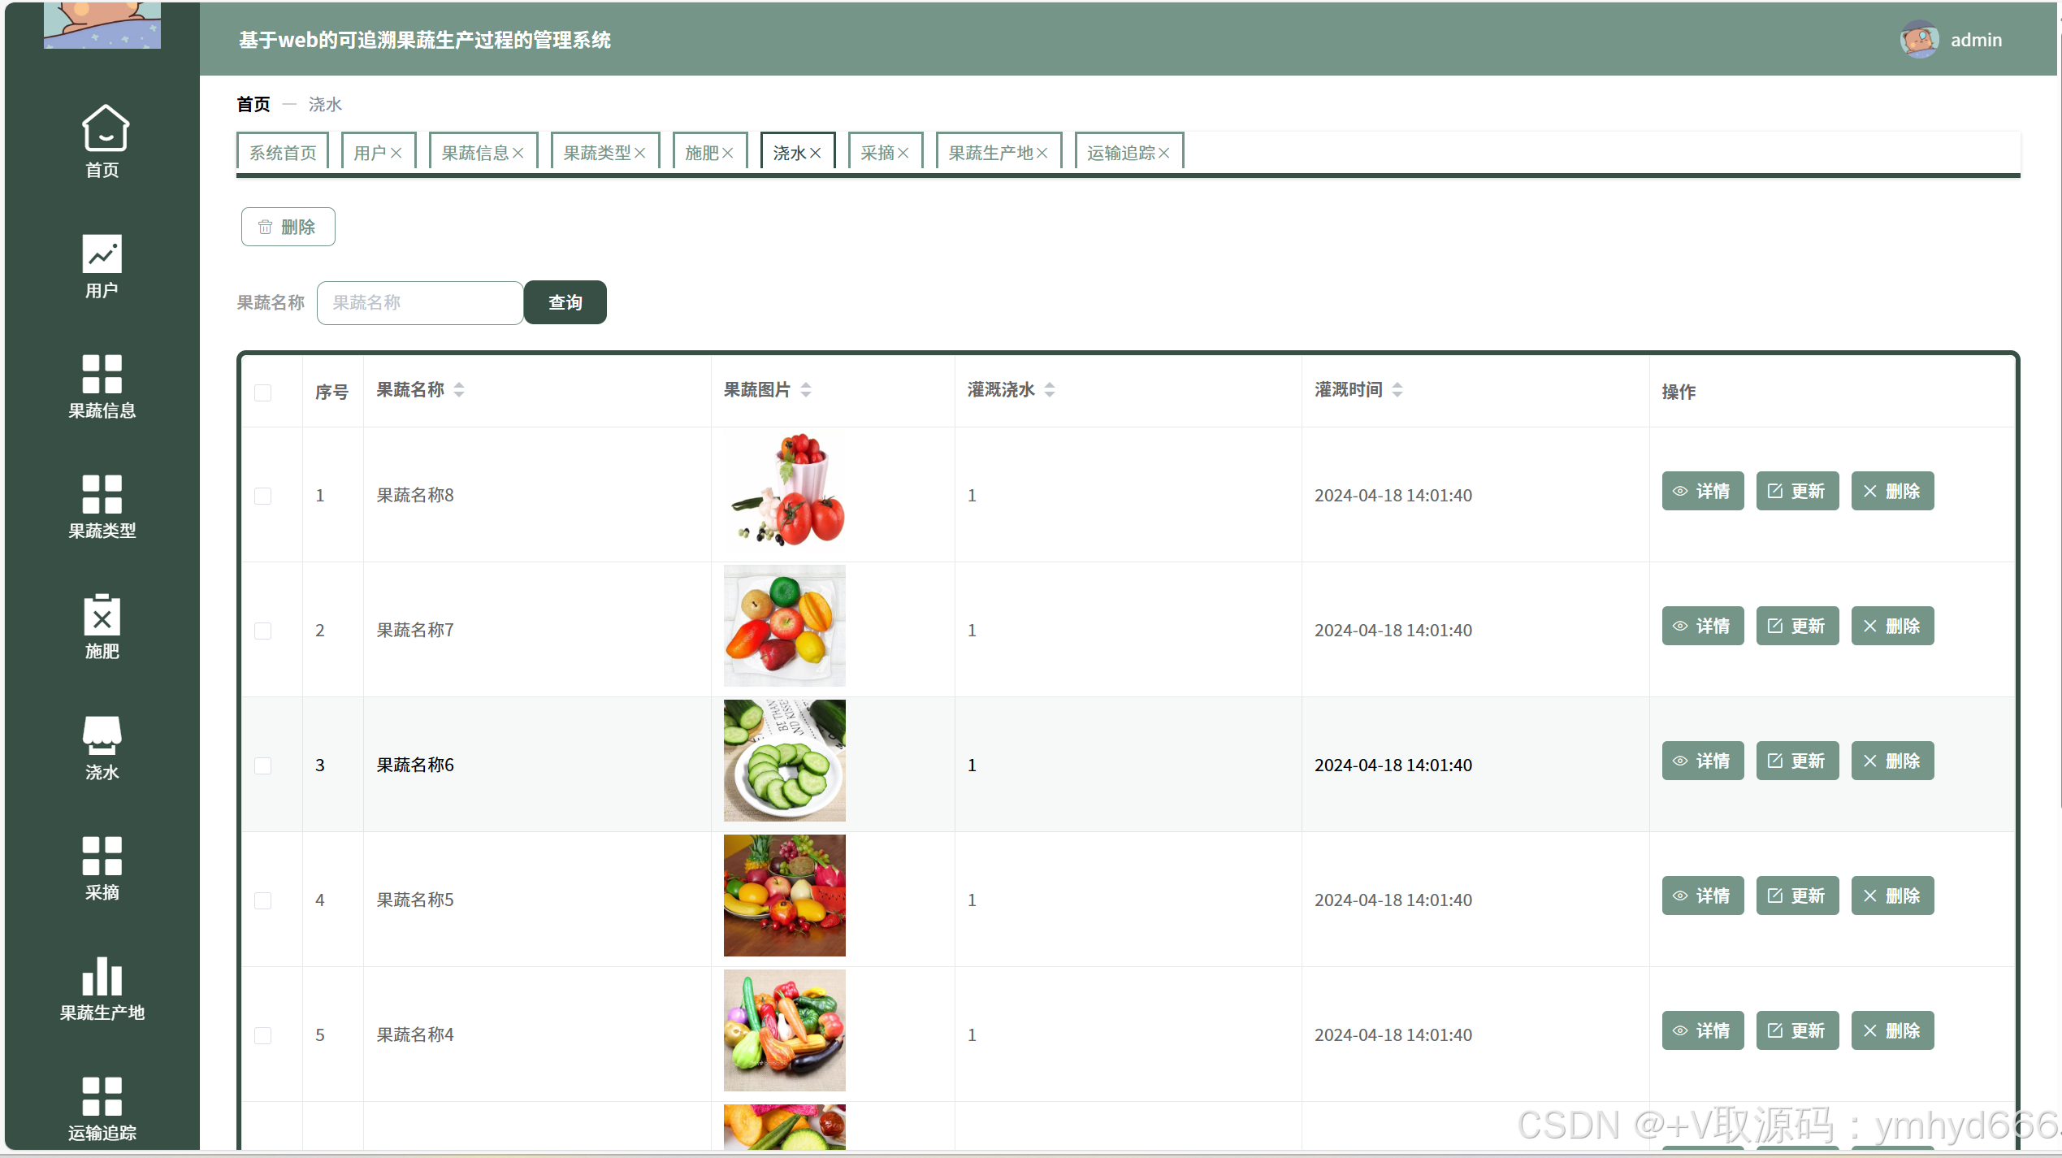Open the 首页 home icon in sidebar
The height and width of the screenshot is (1158, 2062).
(104, 128)
